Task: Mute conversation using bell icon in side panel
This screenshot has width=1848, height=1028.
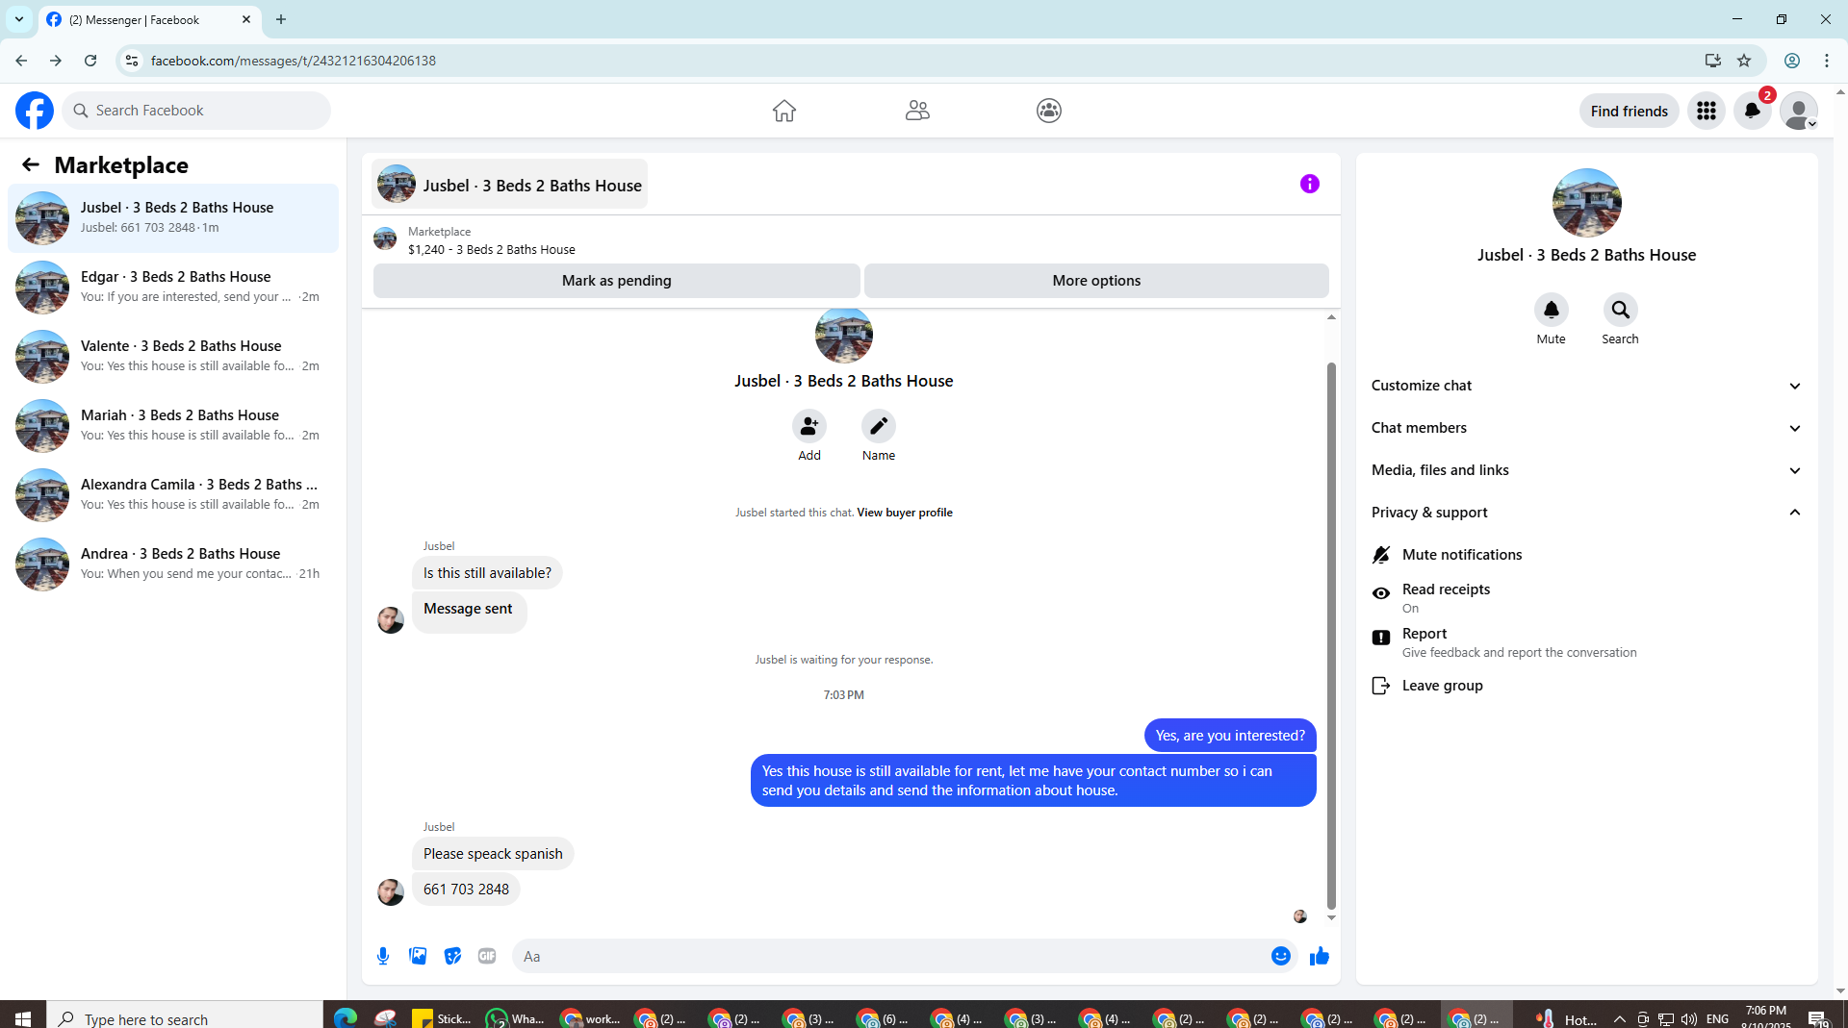Action: (x=1552, y=310)
